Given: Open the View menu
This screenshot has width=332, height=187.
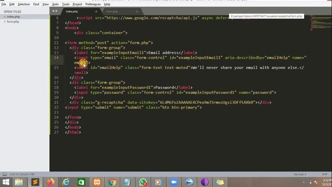Looking at the screenshot, I should (45, 4).
